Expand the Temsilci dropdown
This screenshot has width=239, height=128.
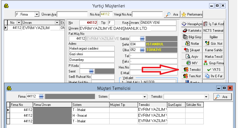(206, 97)
